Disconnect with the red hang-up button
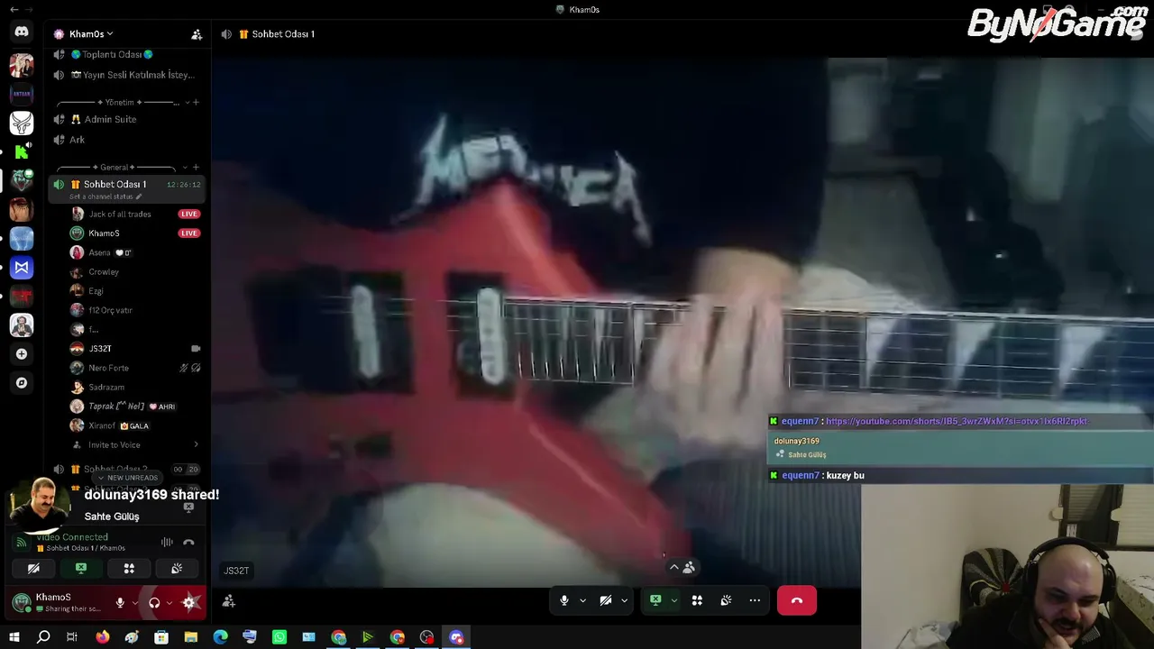Viewport: 1154px width, 649px height. (797, 600)
